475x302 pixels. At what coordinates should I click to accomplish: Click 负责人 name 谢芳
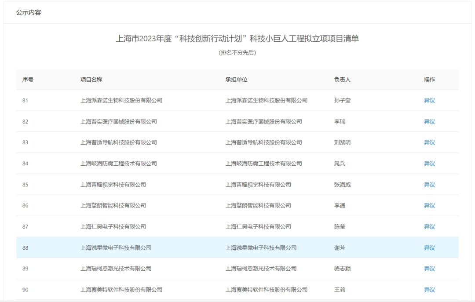pyautogui.click(x=340, y=248)
